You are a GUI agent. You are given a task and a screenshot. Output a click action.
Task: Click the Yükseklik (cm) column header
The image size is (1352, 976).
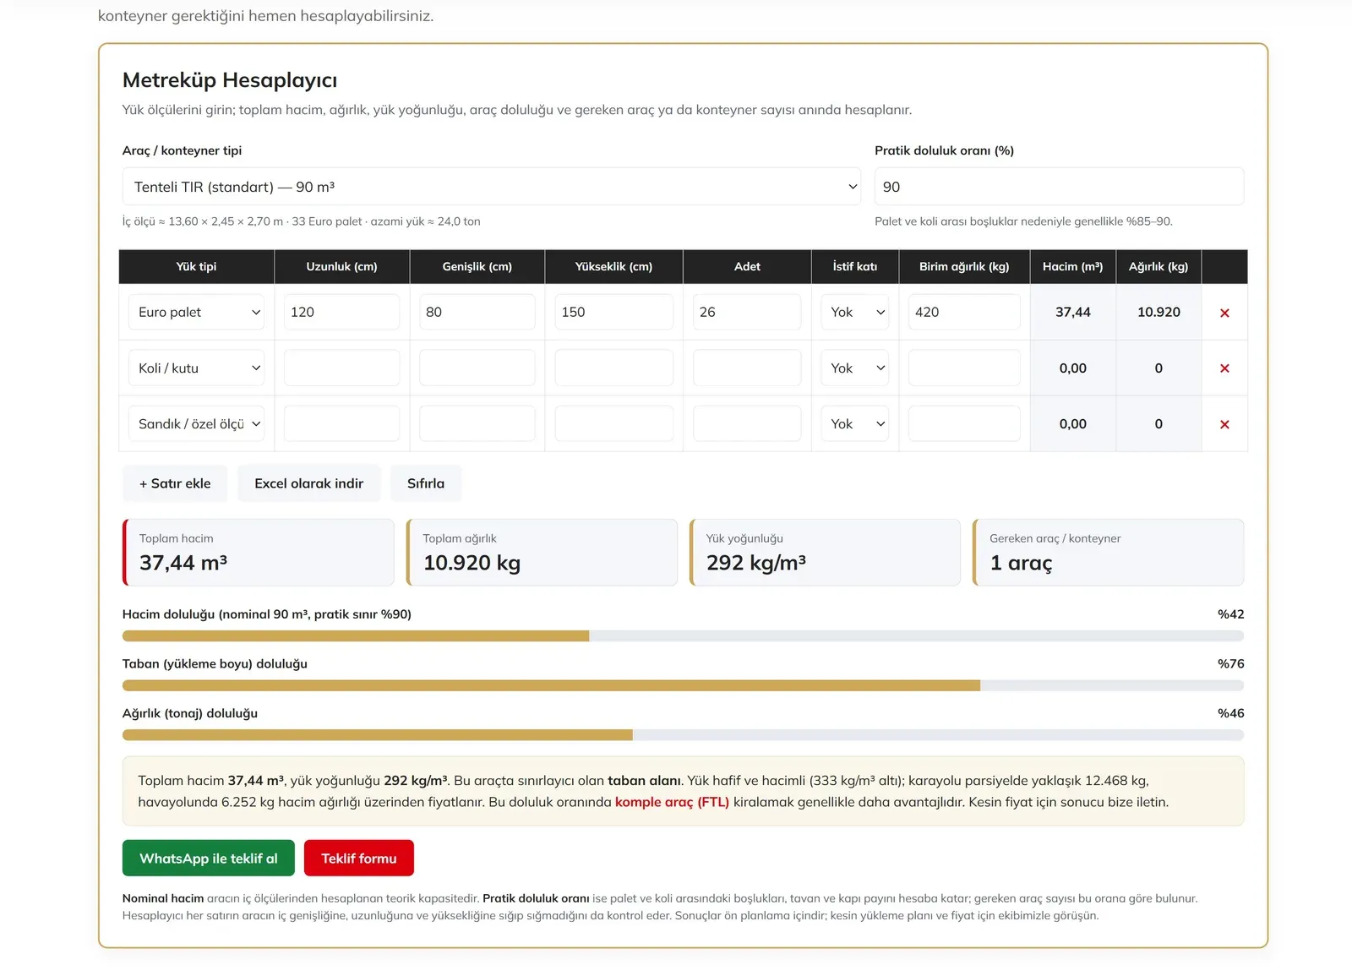613,266
